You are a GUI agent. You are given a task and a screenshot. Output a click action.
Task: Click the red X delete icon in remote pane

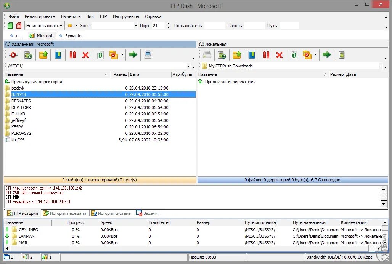coord(86,55)
